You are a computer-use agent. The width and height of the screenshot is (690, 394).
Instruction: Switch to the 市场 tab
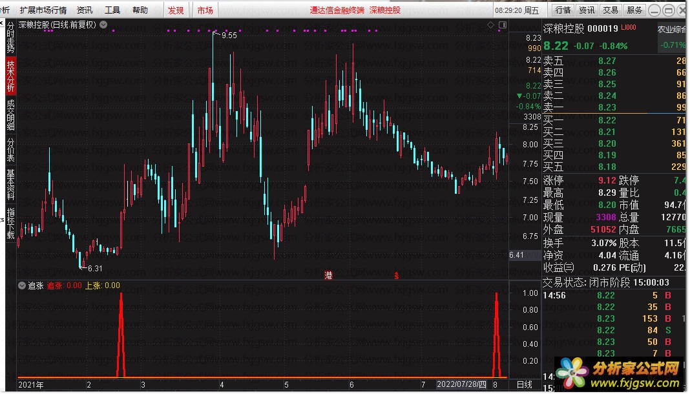205,10
